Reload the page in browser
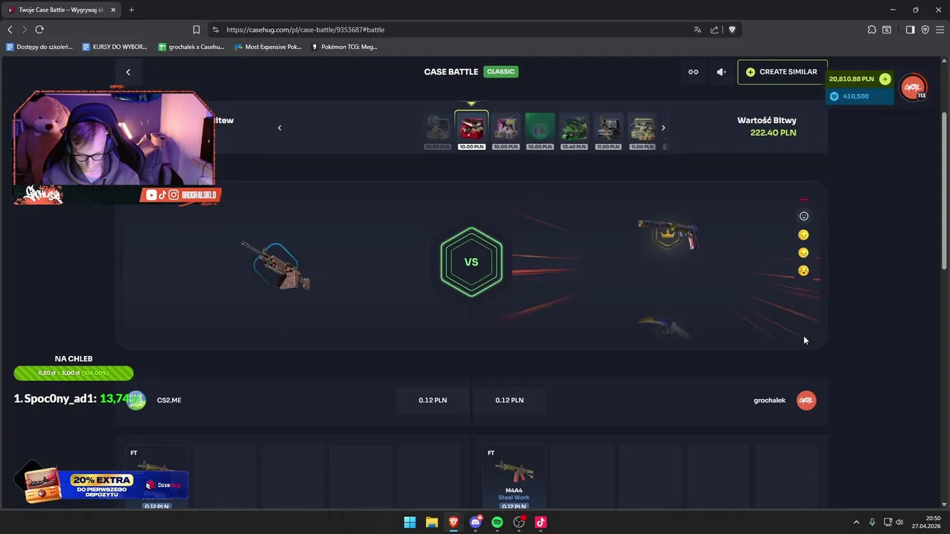The width and height of the screenshot is (950, 534). point(39,30)
